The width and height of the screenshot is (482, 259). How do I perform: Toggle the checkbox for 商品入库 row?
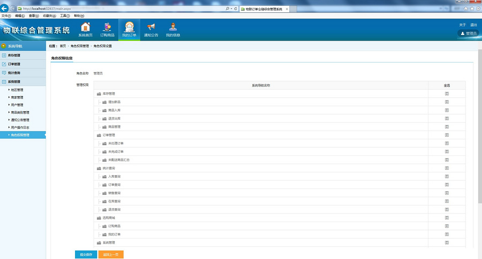point(447,111)
